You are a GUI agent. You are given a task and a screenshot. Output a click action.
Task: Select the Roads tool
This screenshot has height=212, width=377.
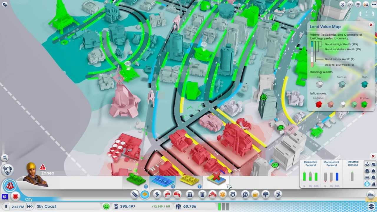pos(134,194)
